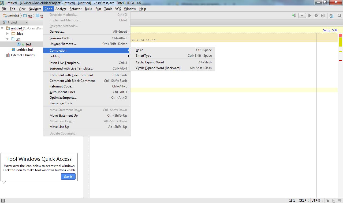Open Project Structure toolbar icon
343x203 pixels.
tap(332, 16)
